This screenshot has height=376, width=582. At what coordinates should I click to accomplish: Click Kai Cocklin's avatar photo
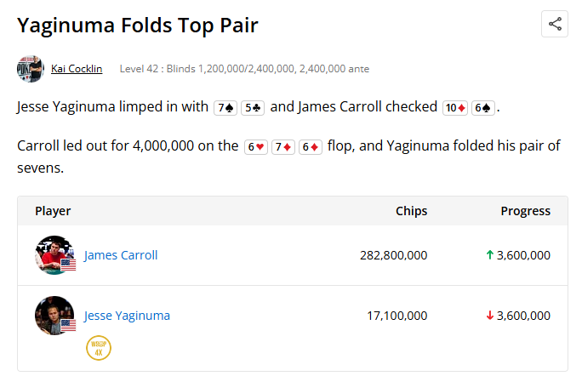click(x=31, y=69)
